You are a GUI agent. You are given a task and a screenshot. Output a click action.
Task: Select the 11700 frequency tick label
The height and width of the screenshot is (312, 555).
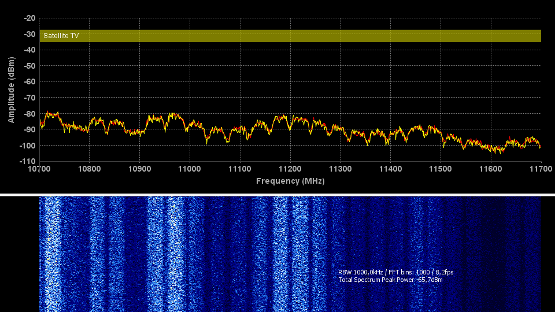(x=541, y=169)
